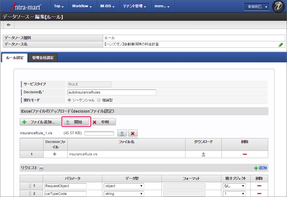Delete the carTypeCode parameter row
Image resolution: width=287 pixels, height=197 pixels.
coord(259,194)
